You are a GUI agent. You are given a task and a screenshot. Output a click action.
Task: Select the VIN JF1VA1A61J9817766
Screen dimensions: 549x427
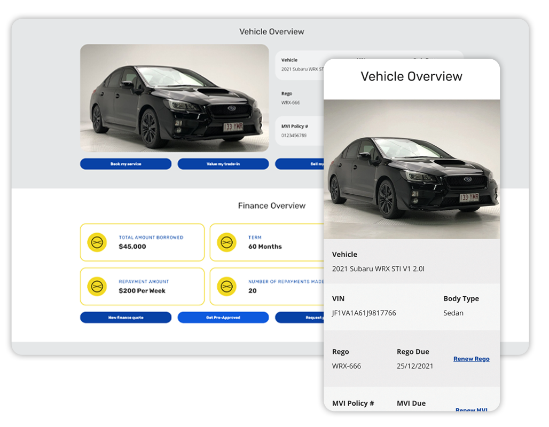click(x=364, y=313)
